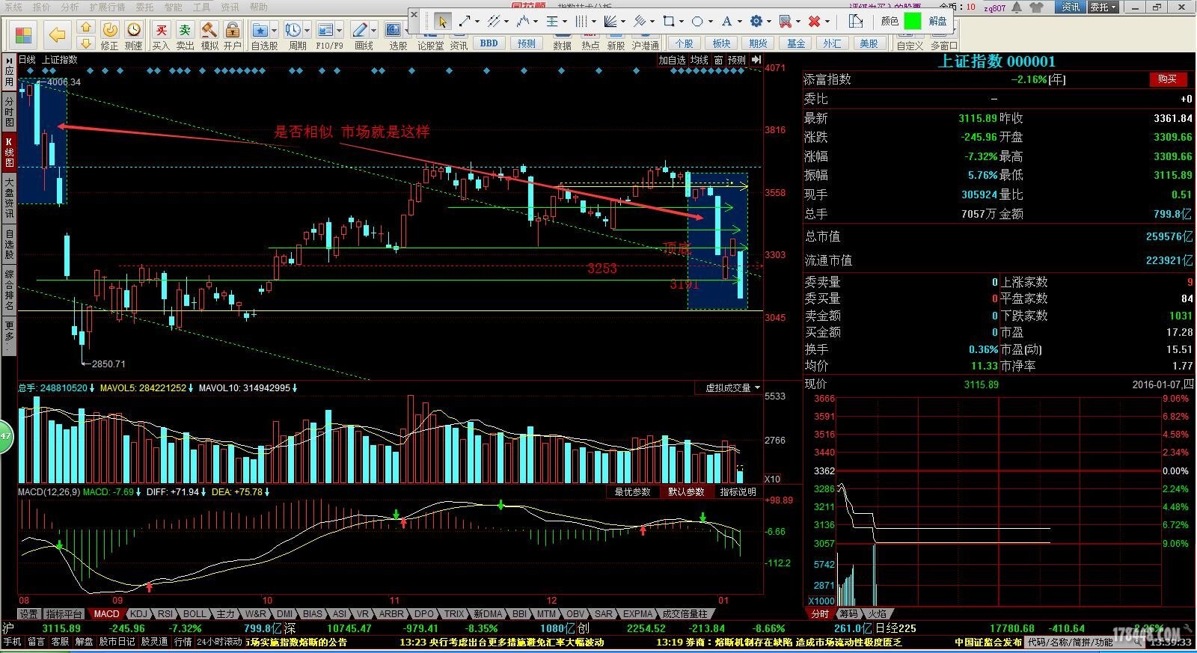The height and width of the screenshot is (653, 1197).
Task: Click the 加自选 button
Action: 672,60
